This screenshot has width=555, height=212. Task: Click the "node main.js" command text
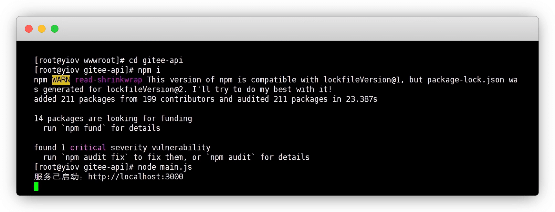pos(165,167)
